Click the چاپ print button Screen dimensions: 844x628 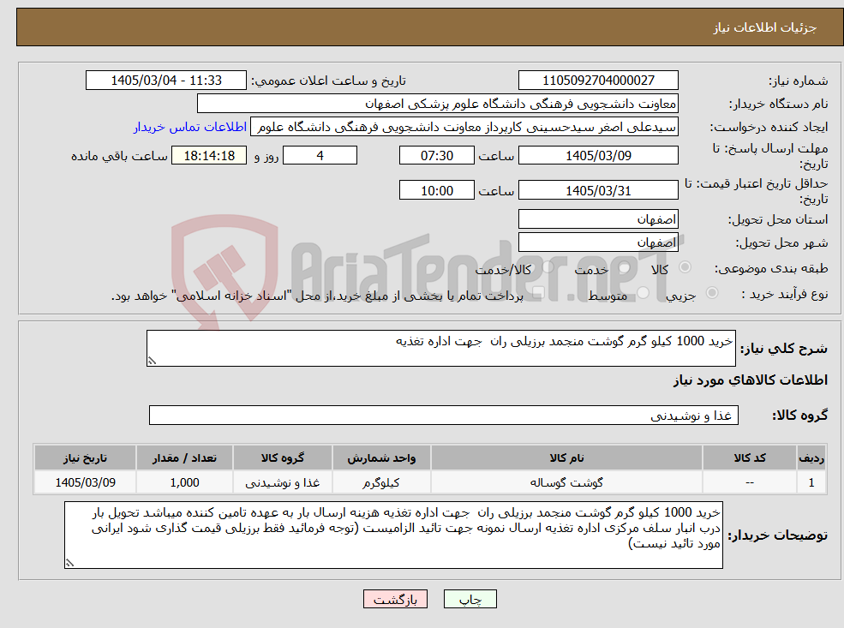470,599
